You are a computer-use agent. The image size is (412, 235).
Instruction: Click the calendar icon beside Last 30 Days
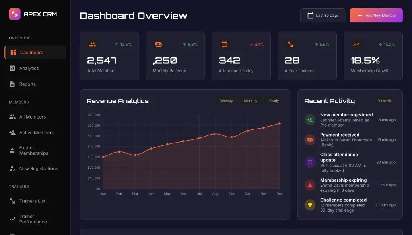coord(310,16)
